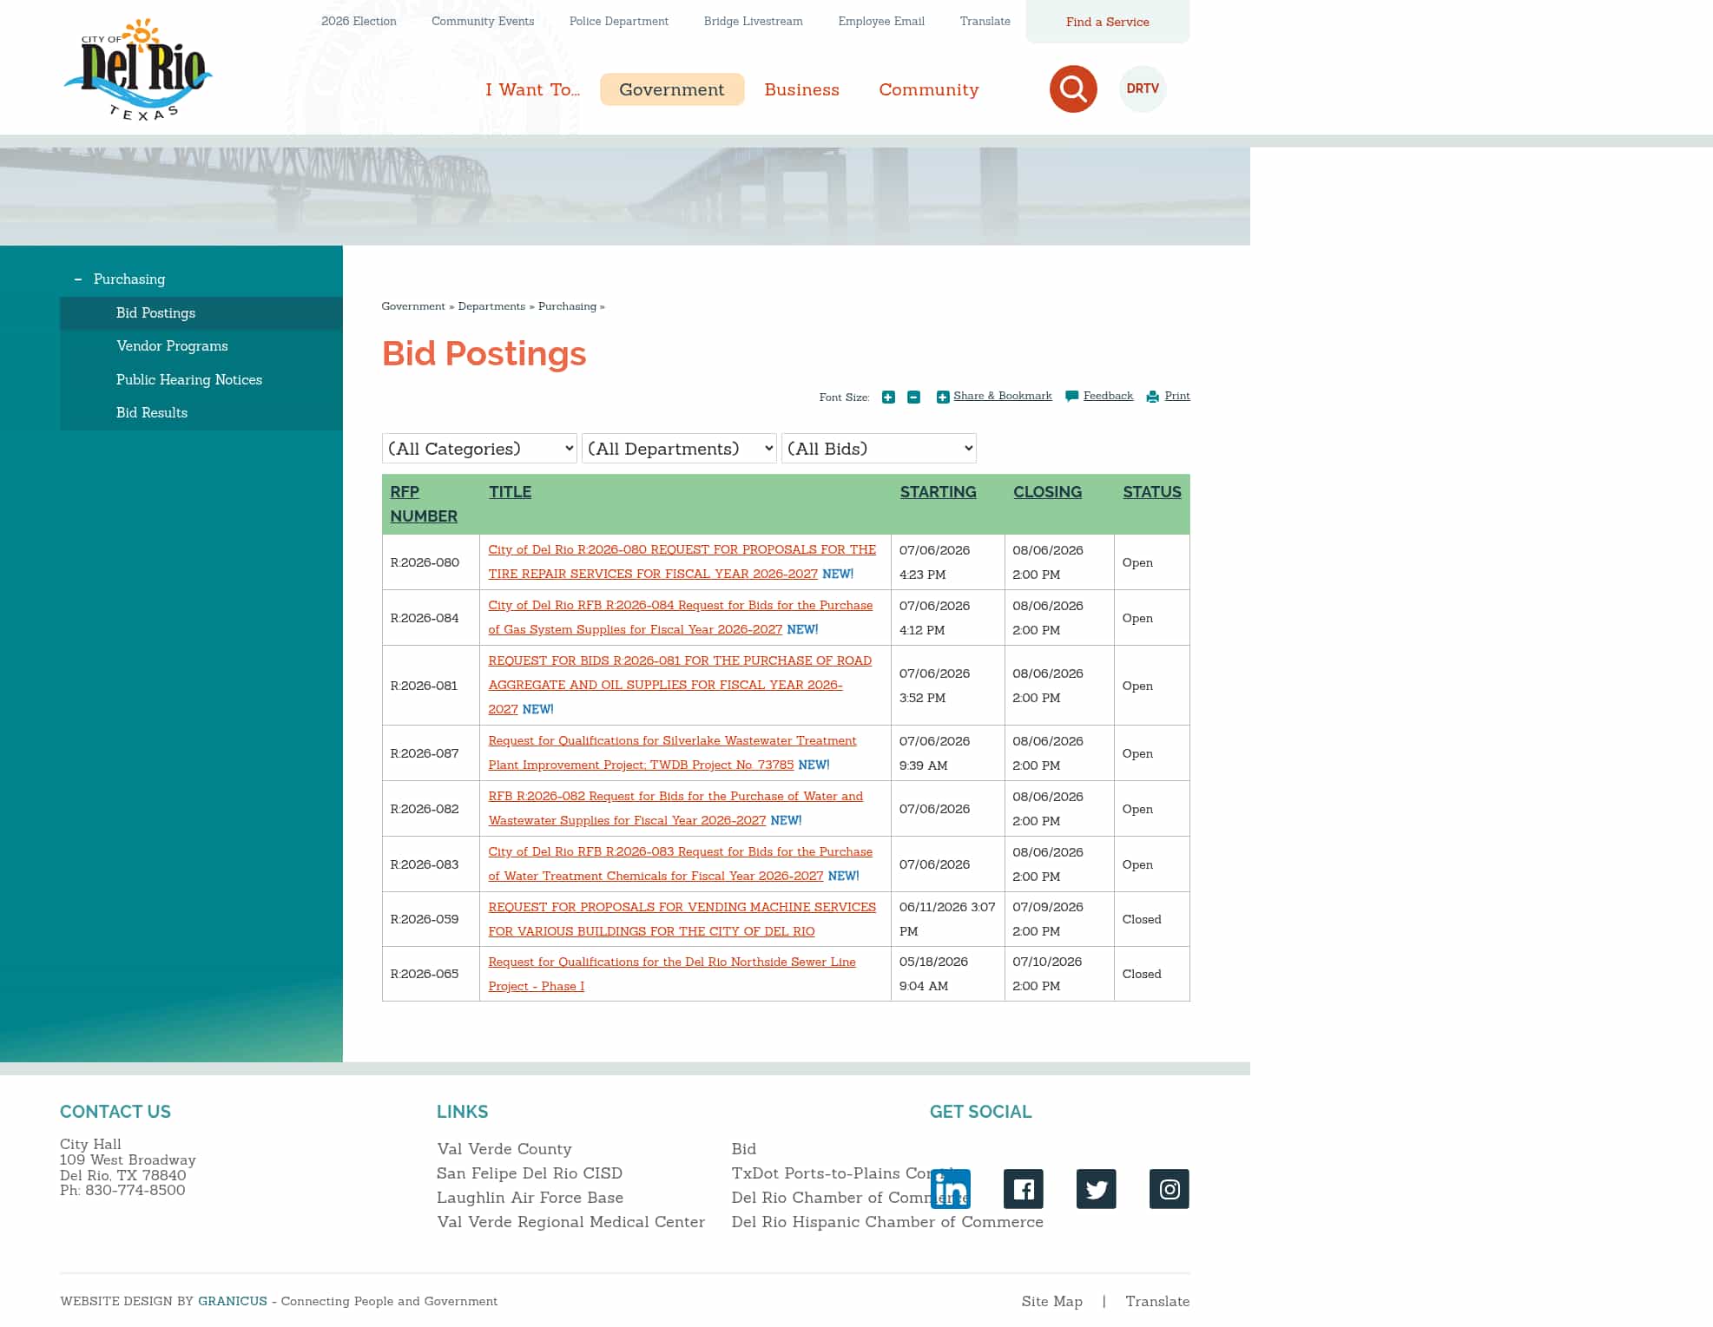Image resolution: width=1713 pixels, height=1327 pixels.
Task: Open the Community menu
Action: (928, 89)
